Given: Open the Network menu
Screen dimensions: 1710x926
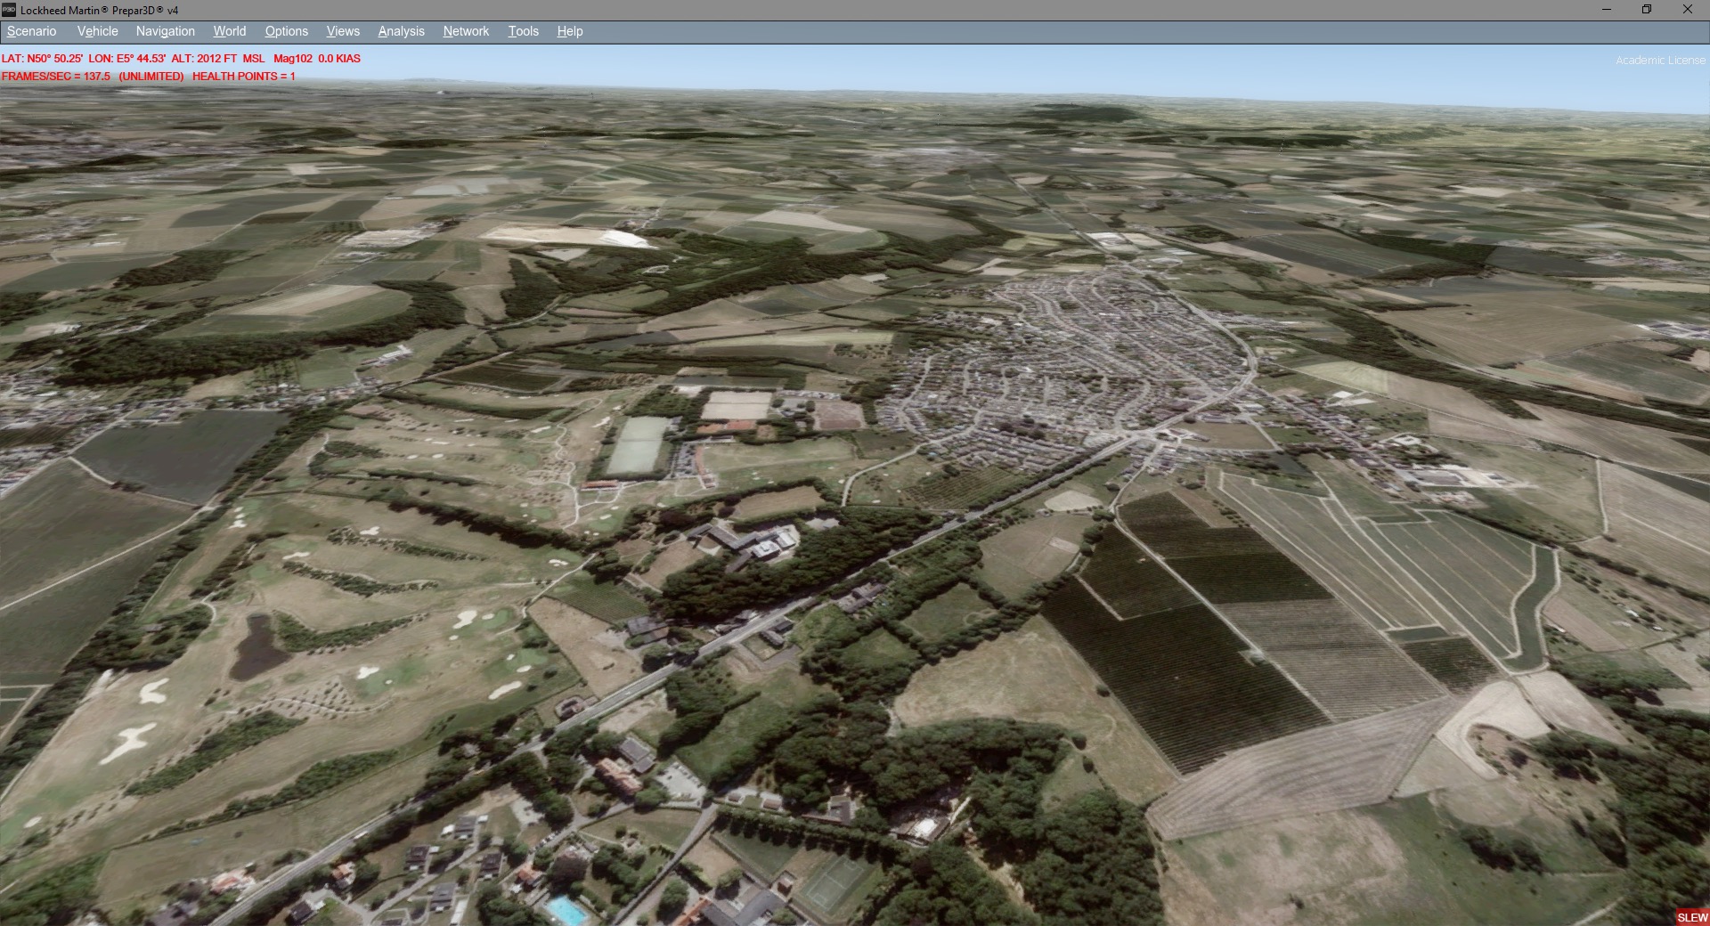Looking at the screenshot, I should pyautogui.click(x=466, y=31).
